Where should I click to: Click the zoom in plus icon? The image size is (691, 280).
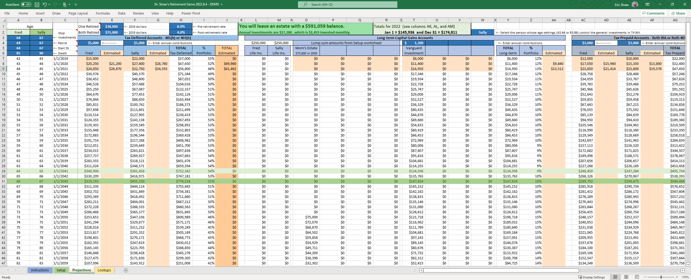click(x=677, y=277)
